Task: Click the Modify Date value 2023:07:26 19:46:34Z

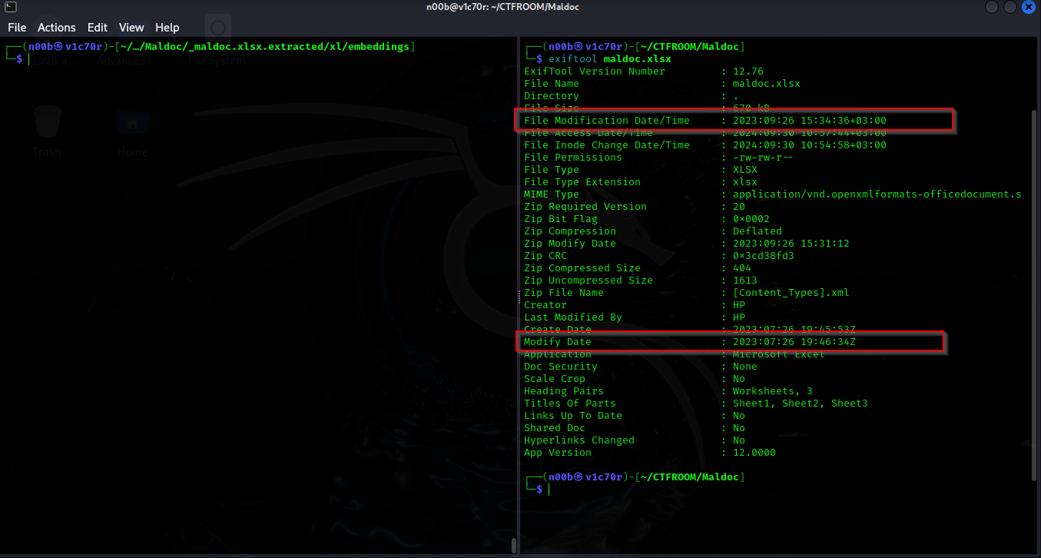Action: [794, 342]
